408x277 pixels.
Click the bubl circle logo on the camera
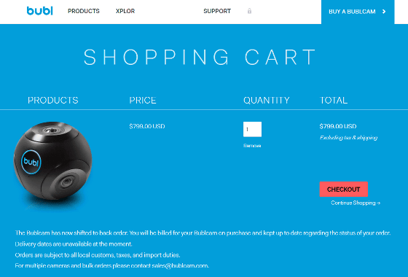point(31,162)
